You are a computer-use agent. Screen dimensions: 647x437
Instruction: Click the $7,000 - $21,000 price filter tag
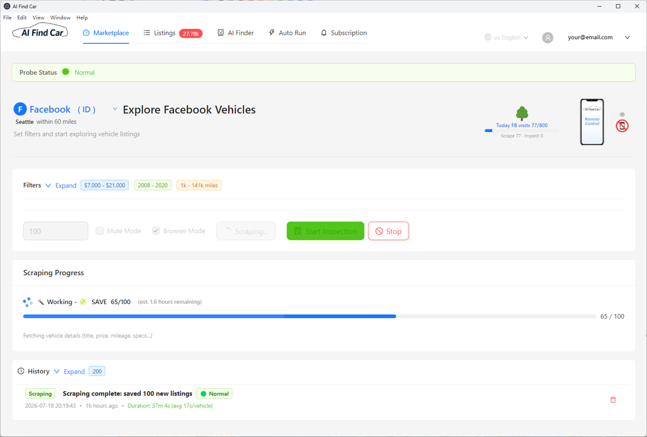pyautogui.click(x=105, y=185)
